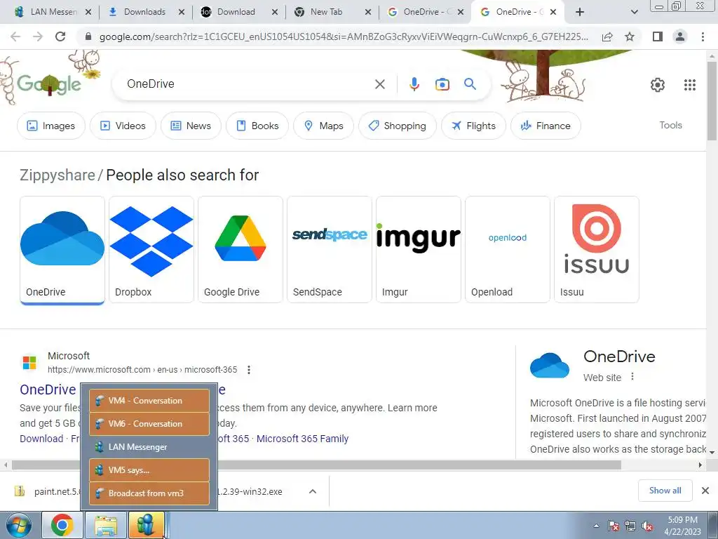
Task: Open VM4 - Conversation window
Action: (149, 401)
